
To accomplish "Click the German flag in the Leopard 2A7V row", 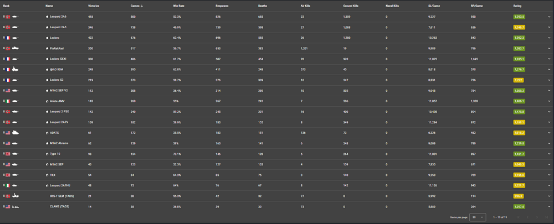I will point(8,122).
